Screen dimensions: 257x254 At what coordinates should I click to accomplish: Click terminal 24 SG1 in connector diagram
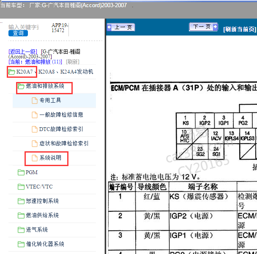[x=216, y=151]
